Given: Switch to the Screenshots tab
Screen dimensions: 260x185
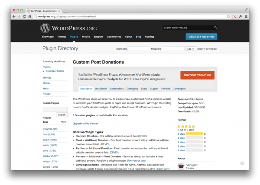Looking at the screenshot, I should pyautogui.click(x=117, y=89).
